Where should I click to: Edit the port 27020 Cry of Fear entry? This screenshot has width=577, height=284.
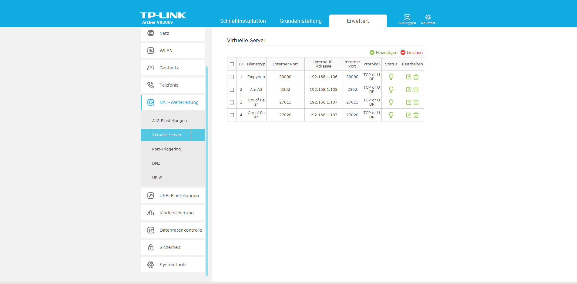(408, 115)
